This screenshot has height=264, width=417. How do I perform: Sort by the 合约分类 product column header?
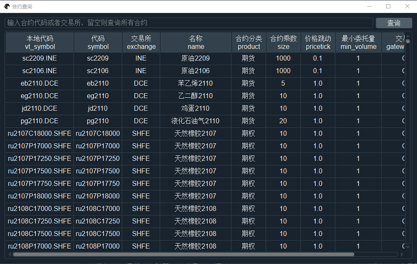[x=249, y=42]
